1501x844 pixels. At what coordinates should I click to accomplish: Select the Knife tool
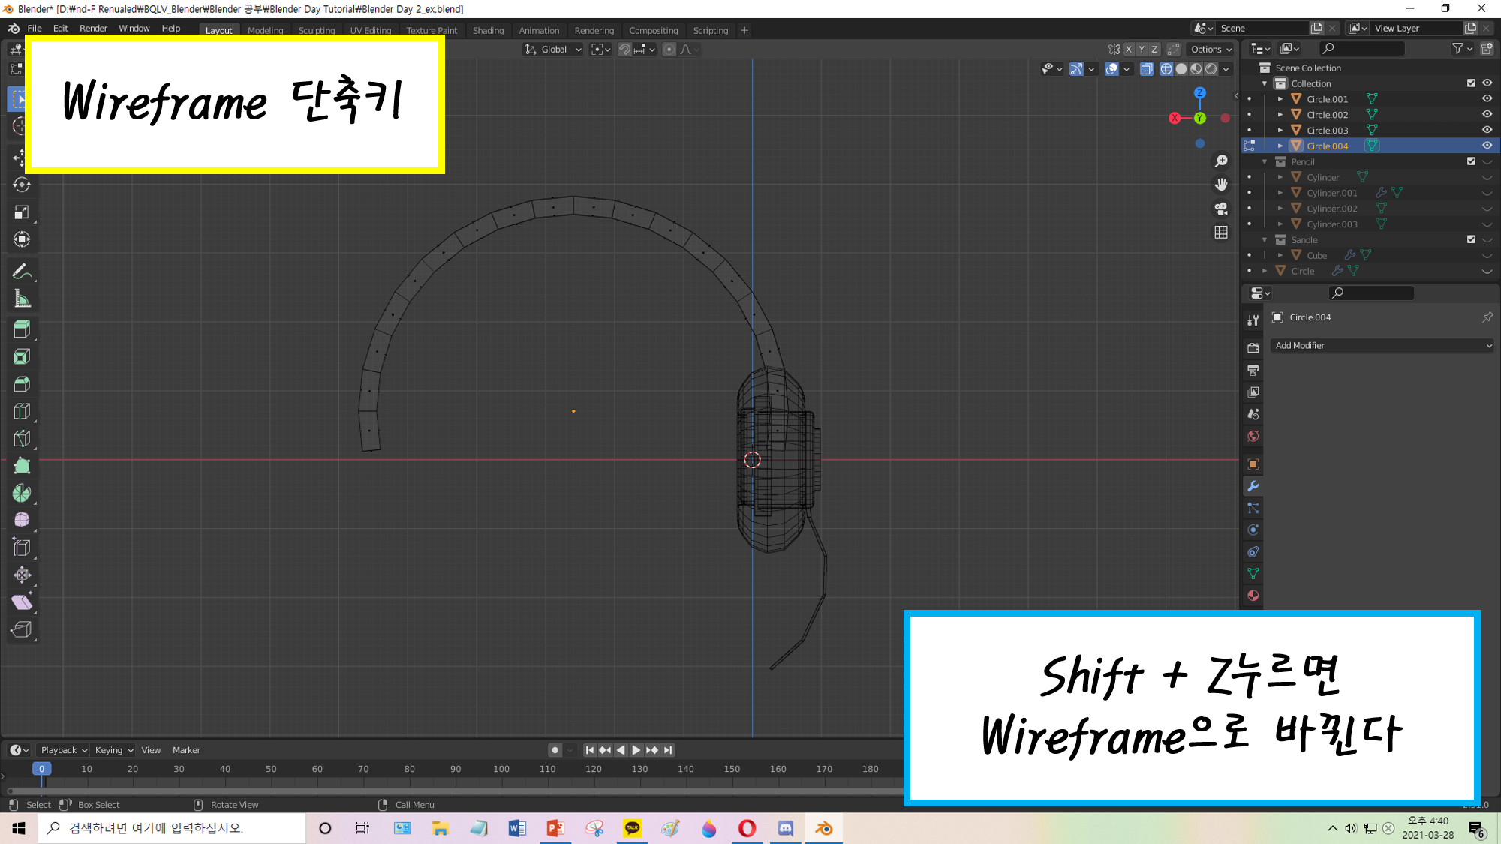tap(22, 439)
